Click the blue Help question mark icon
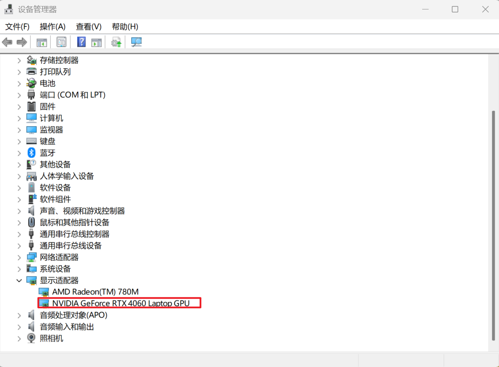Image resolution: width=499 pixels, height=367 pixels. [82, 42]
